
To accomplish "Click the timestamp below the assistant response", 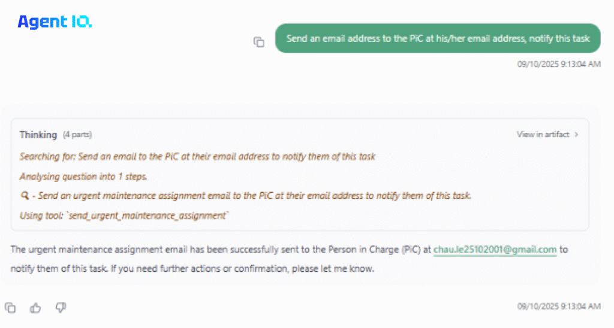I will [x=559, y=306].
